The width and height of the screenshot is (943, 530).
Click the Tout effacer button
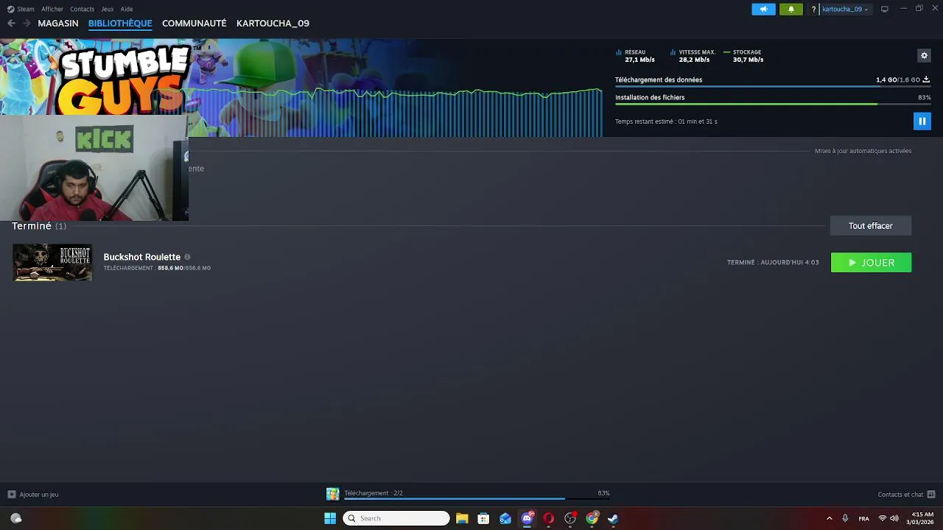click(870, 226)
